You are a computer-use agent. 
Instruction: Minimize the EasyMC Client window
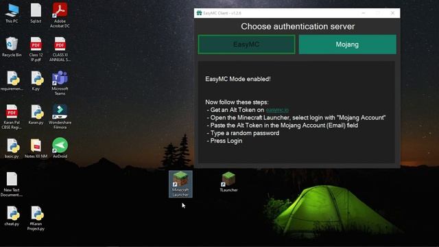tap(364, 13)
